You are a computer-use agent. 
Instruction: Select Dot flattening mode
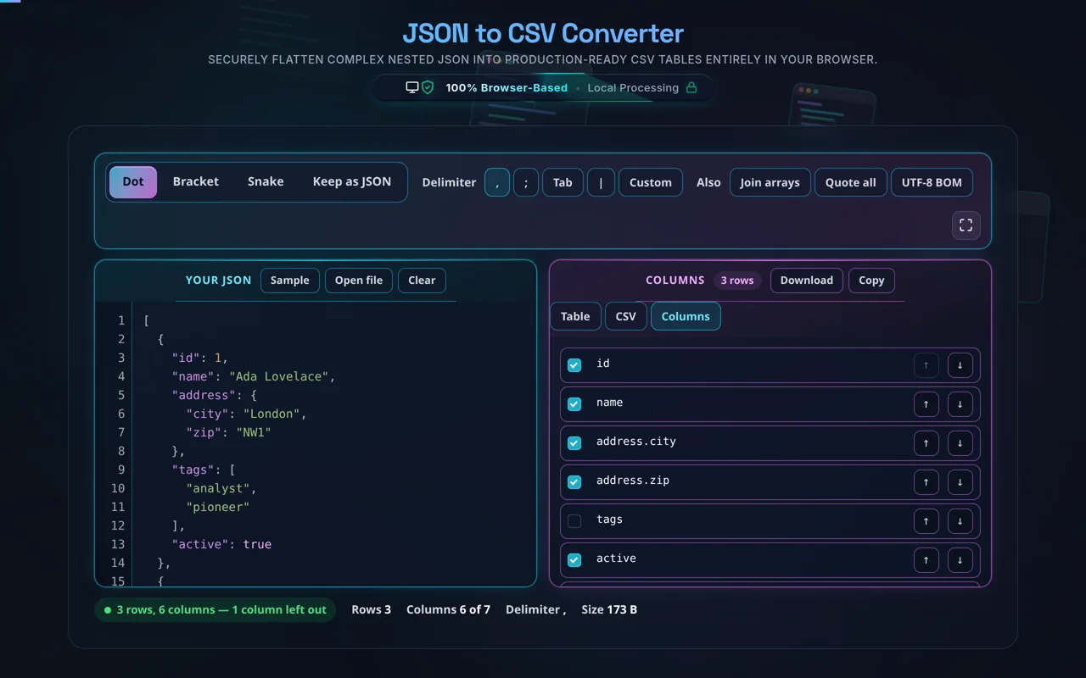click(x=133, y=182)
